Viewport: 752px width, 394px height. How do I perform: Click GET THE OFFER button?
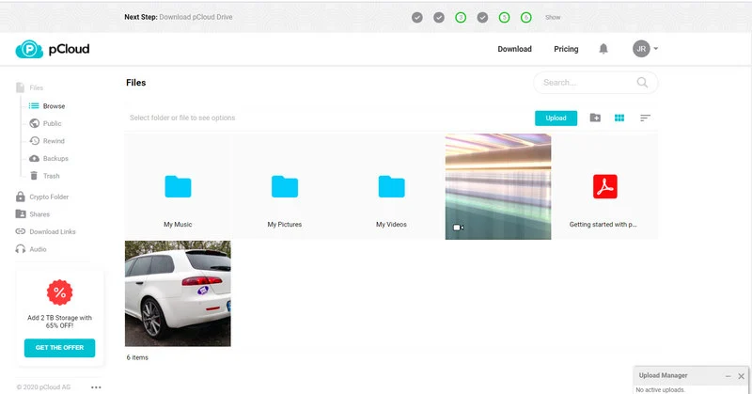coord(59,347)
